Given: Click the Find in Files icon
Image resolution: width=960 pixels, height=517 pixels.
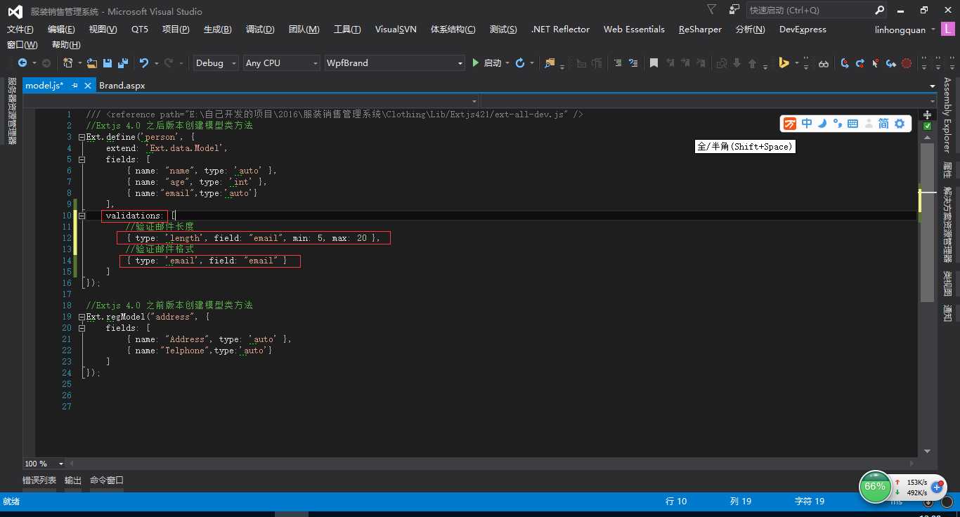Looking at the screenshot, I should pos(549,63).
